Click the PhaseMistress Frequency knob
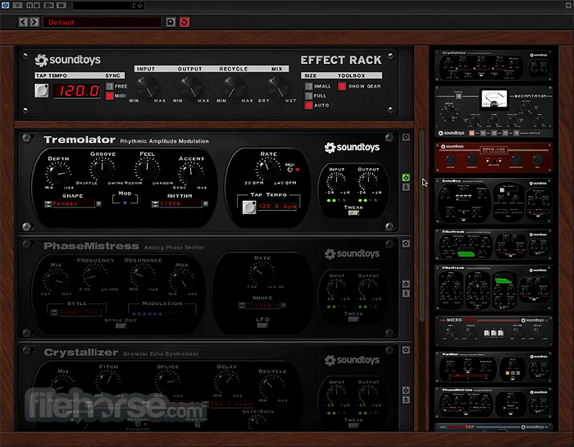Screen dimensions: 574x447 [94, 276]
